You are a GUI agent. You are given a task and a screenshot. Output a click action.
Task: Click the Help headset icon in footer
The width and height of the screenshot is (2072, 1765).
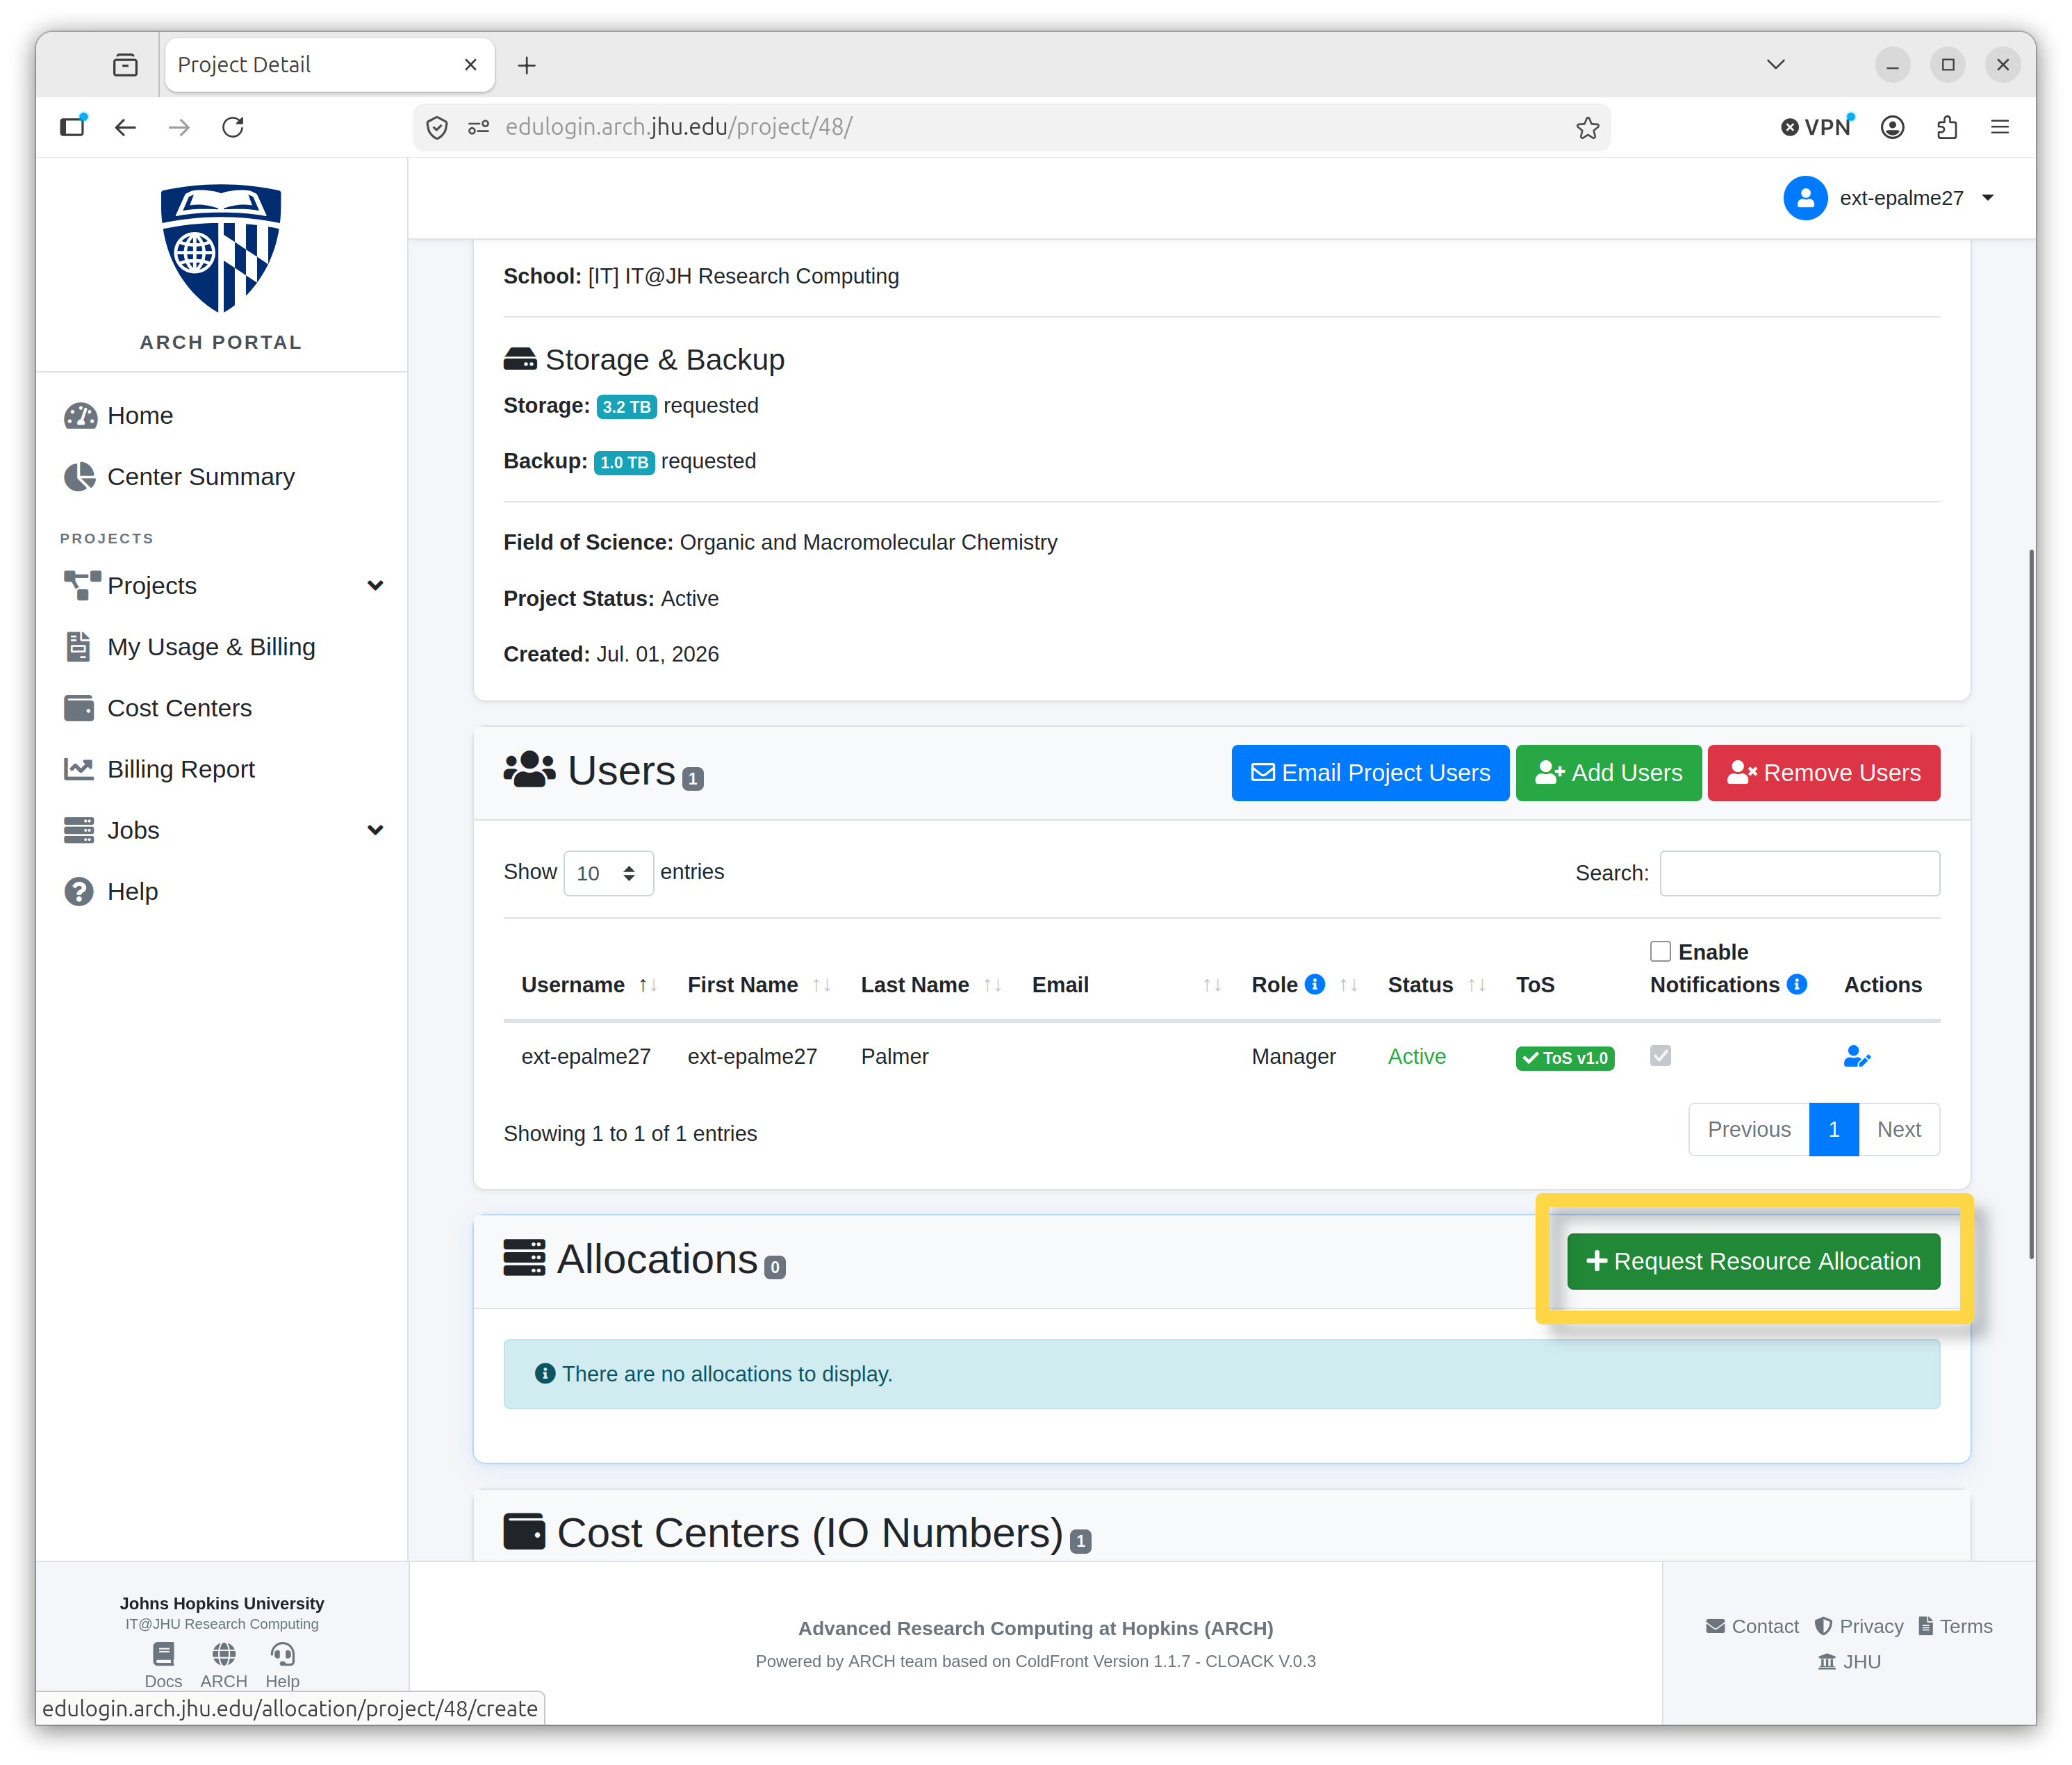point(282,1653)
